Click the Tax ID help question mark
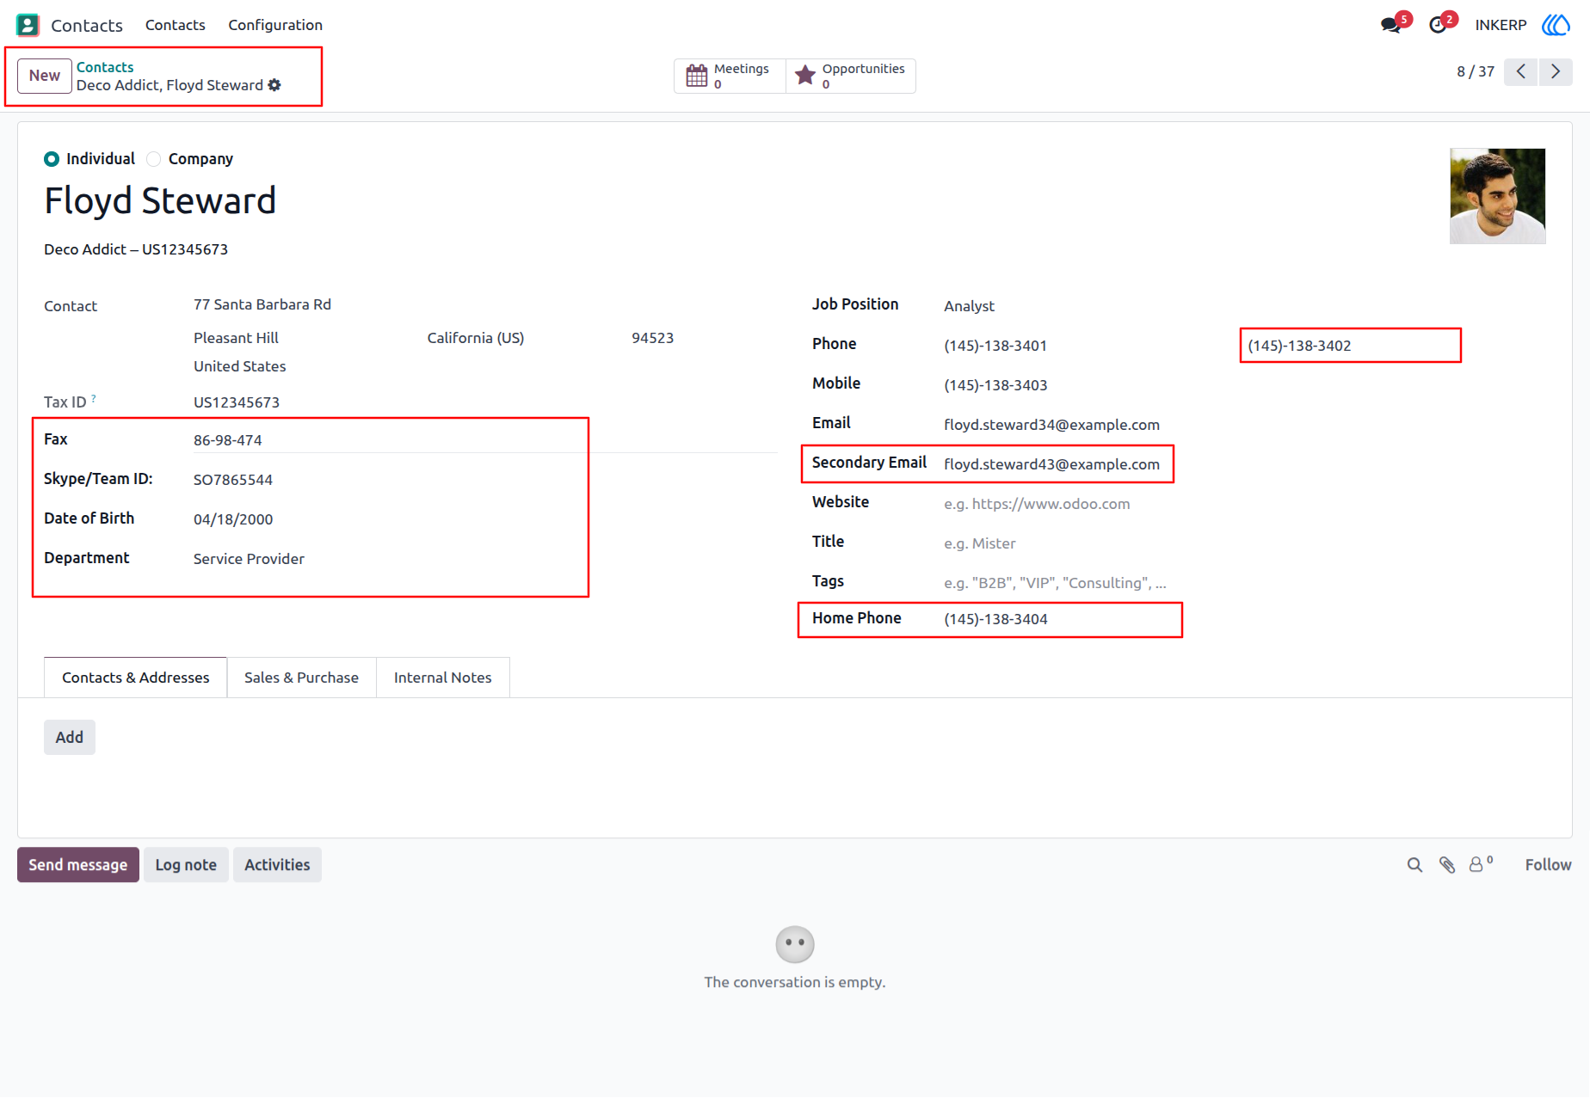 (x=94, y=398)
